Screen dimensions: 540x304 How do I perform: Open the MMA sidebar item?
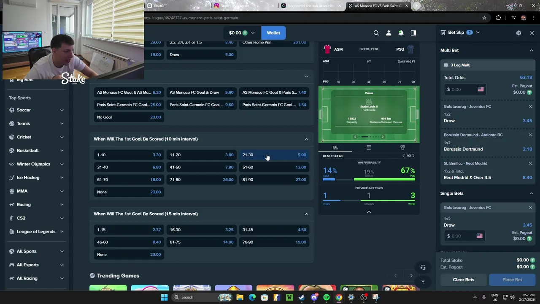[x=22, y=191]
